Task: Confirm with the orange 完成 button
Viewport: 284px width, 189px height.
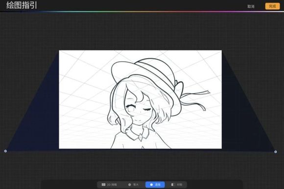Action: point(272,6)
